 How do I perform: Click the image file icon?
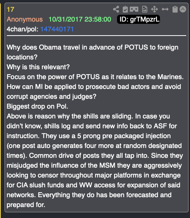point(144,9)
